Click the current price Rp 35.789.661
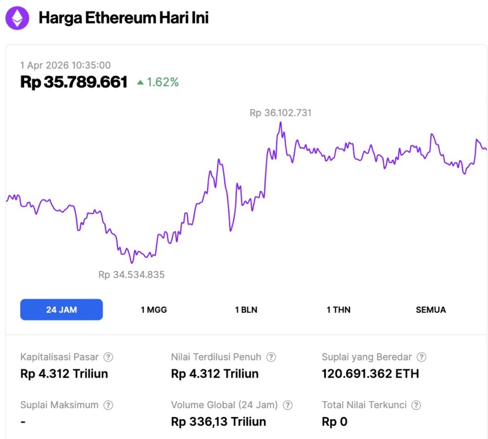The width and height of the screenshot is (488, 439). click(x=74, y=82)
